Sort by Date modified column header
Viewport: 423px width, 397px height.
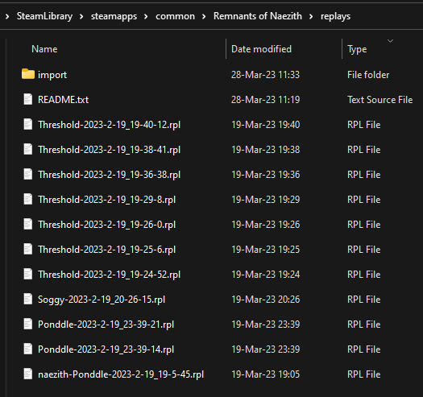[261, 49]
